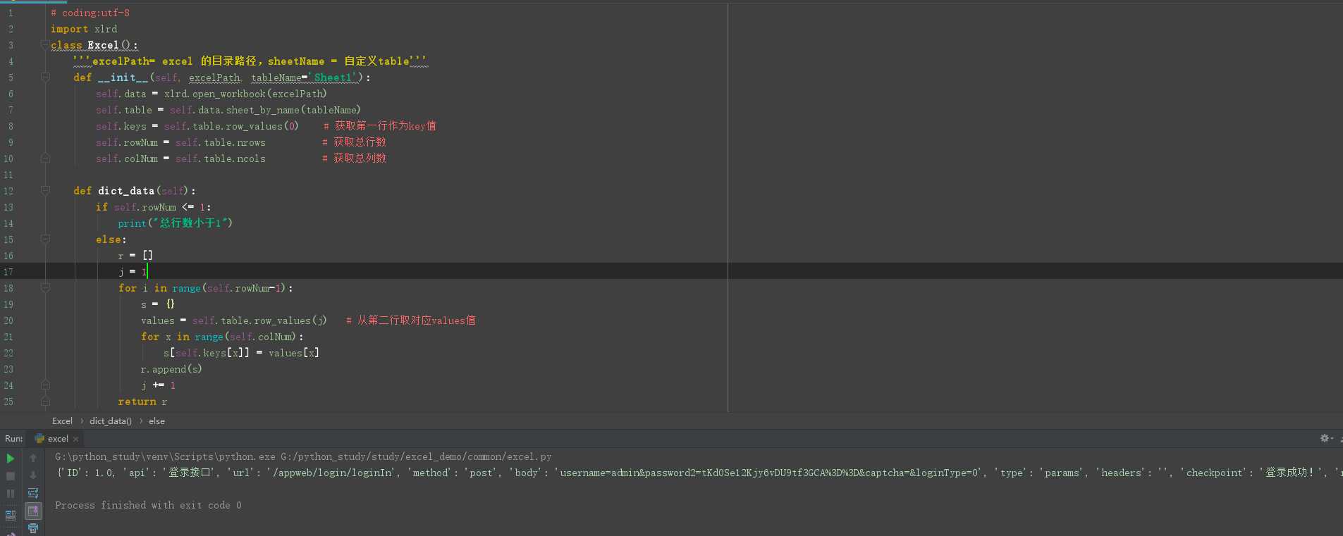Click fold end marker on line 25
Image resolution: width=1343 pixels, height=536 pixels.
tap(45, 401)
